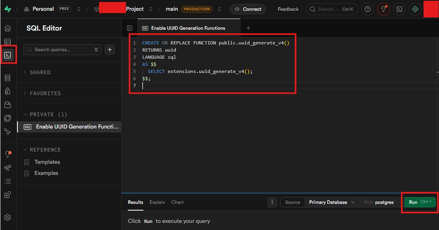
Task: Click the help question mark icon
Action: [x=368, y=9]
